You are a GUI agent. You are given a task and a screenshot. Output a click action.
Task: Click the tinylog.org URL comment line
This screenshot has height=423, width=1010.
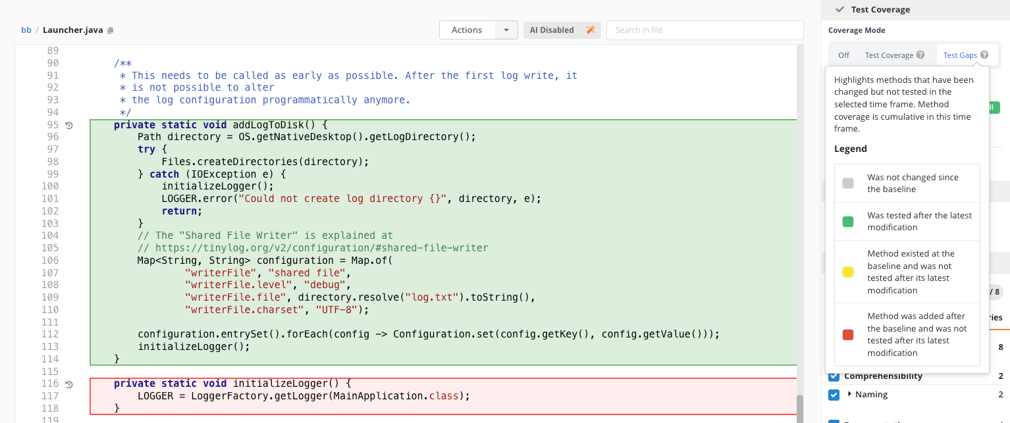click(x=313, y=248)
